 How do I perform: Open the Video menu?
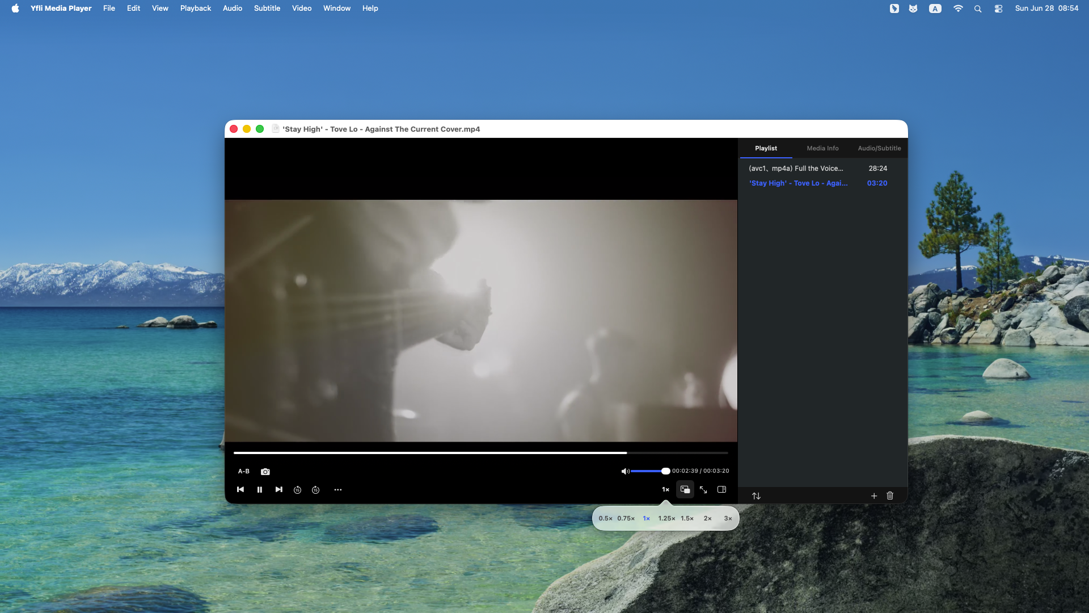(x=302, y=9)
